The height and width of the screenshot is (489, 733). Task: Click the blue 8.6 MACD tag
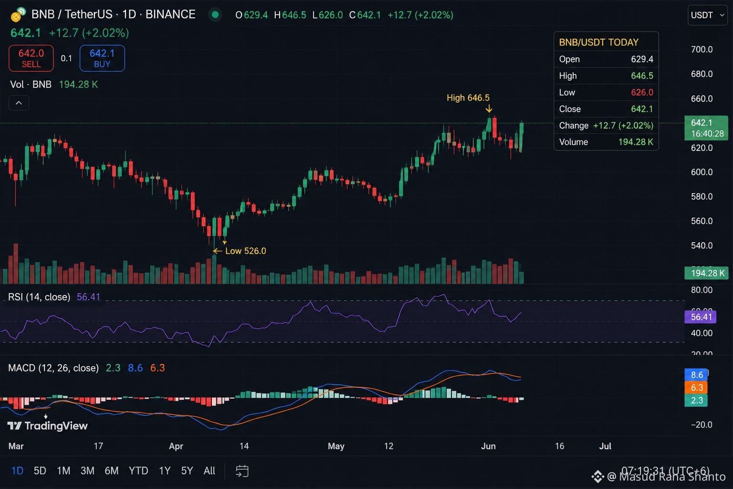[x=696, y=375]
